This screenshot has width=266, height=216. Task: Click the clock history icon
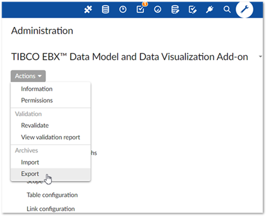tap(123, 9)
